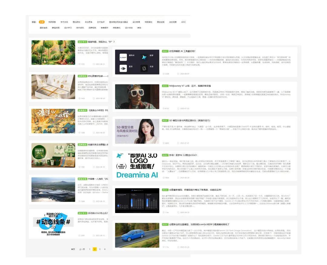Go to pagination page 3
The image size is (327, 265).
[x=100, y=249]
